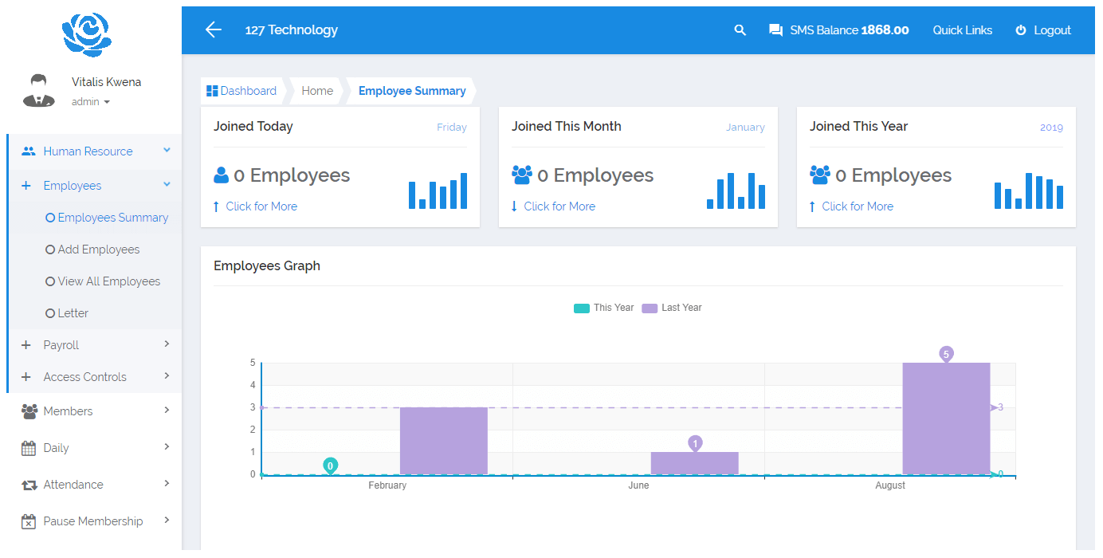Click the Members group icon in sidebar

(x=29, y=411)
